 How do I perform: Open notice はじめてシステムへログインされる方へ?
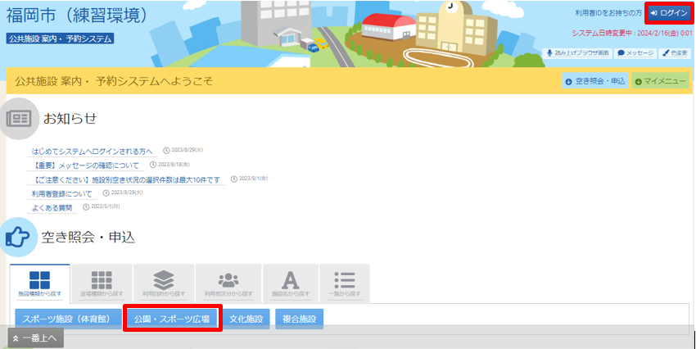(92, 152)
